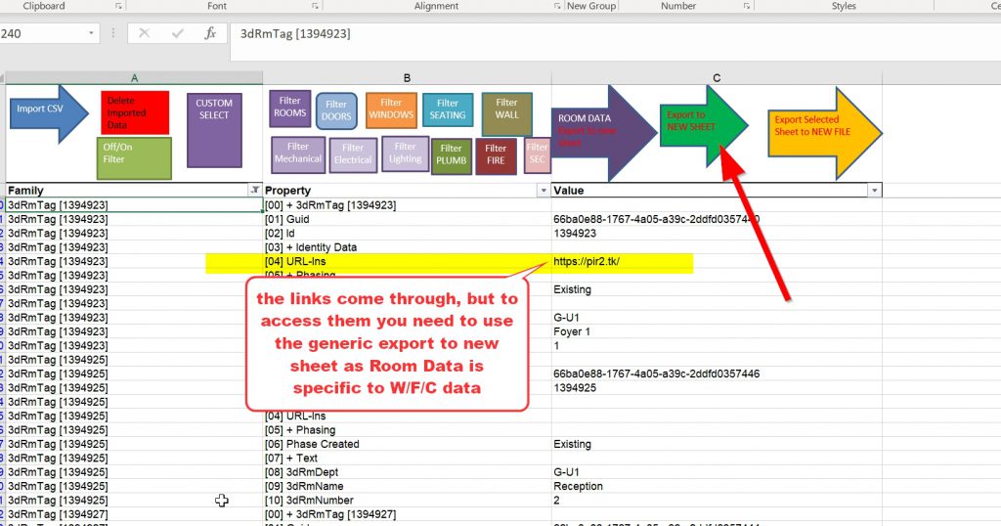The height and width of the screenshot is (526, 1001).
Task: Apply the green Filter PLUMB button
Action: [x=451, y=156]
